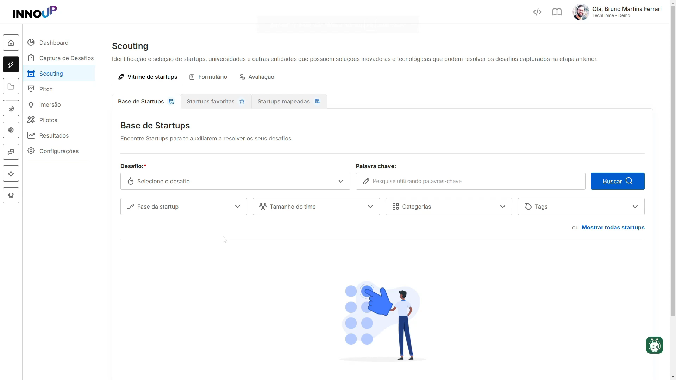Click the star icon on Startups favoritas

coord(242,101)
